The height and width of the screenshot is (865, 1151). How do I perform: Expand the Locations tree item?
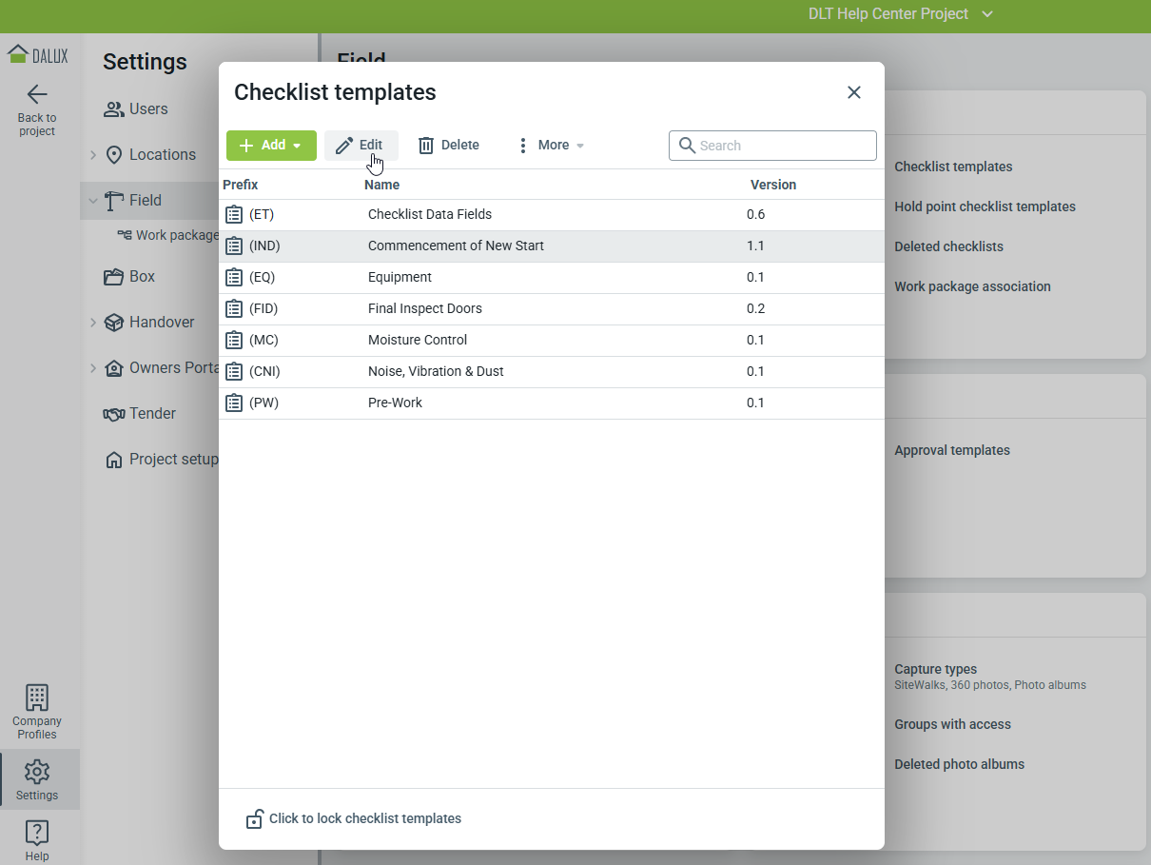click(93, 154)
